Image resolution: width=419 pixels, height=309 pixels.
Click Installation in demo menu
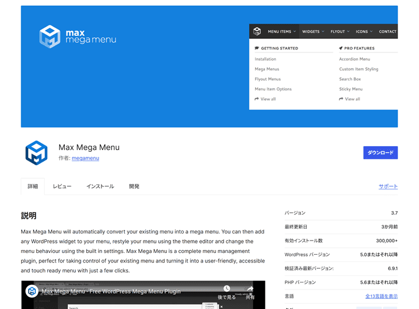point(266,59)
